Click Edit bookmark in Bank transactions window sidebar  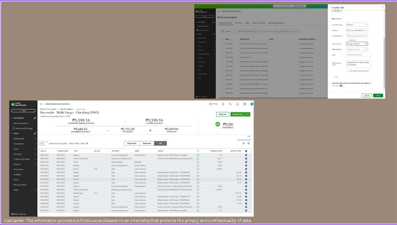point(203,30)
